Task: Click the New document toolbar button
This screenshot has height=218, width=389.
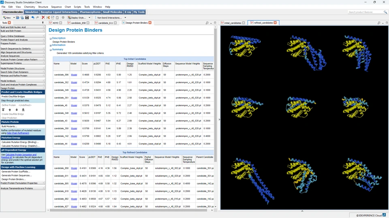Action: coord(7,17)
